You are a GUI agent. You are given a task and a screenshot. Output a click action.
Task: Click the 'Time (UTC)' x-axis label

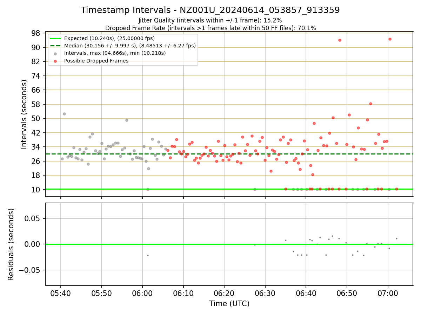[x=229, y=304]
